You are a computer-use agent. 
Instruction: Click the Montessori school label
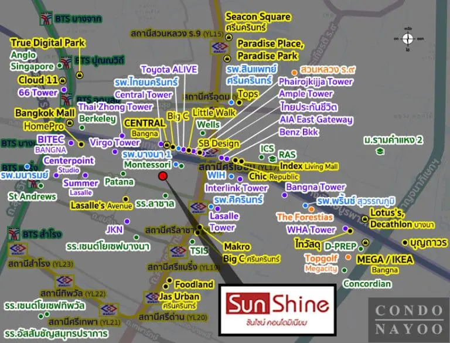pyautogui.click(x=148, y=165)
